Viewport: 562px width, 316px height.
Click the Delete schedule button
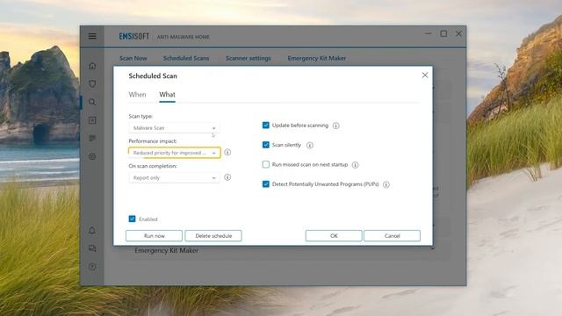coord(213,236)
